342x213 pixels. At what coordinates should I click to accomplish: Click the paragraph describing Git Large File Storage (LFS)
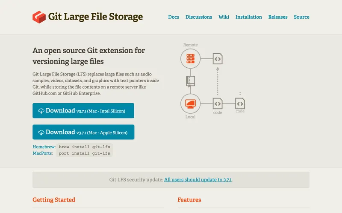pos(95,83)
